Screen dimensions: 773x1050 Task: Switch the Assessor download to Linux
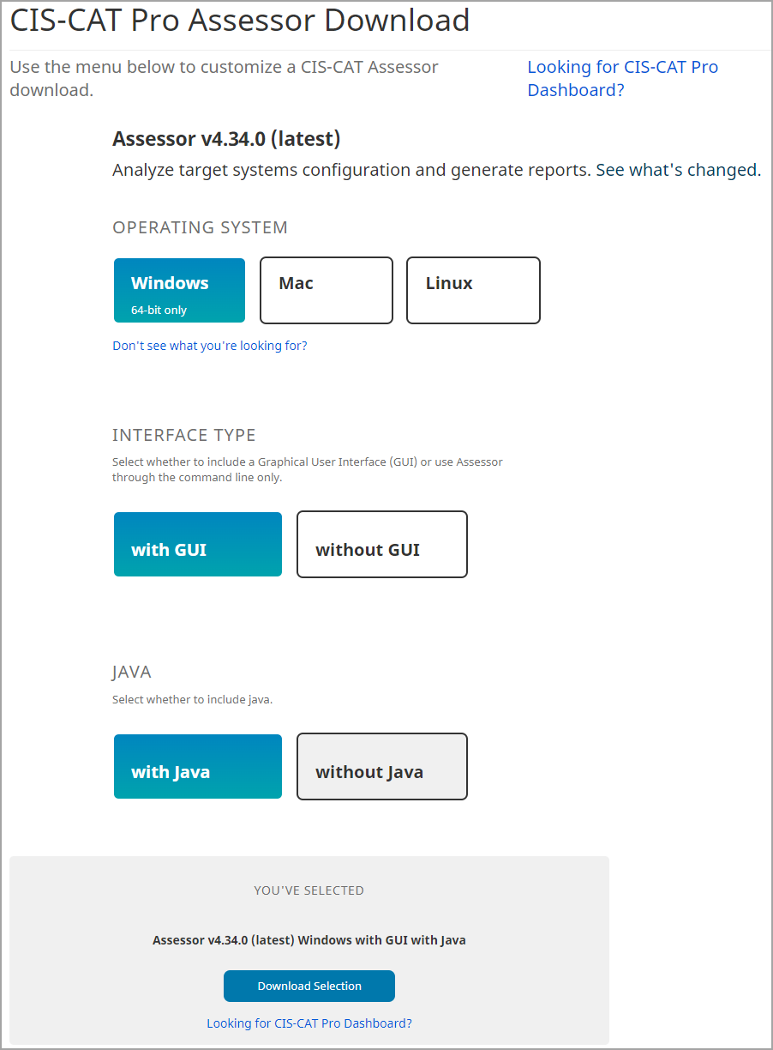click(x=472, y=290)
